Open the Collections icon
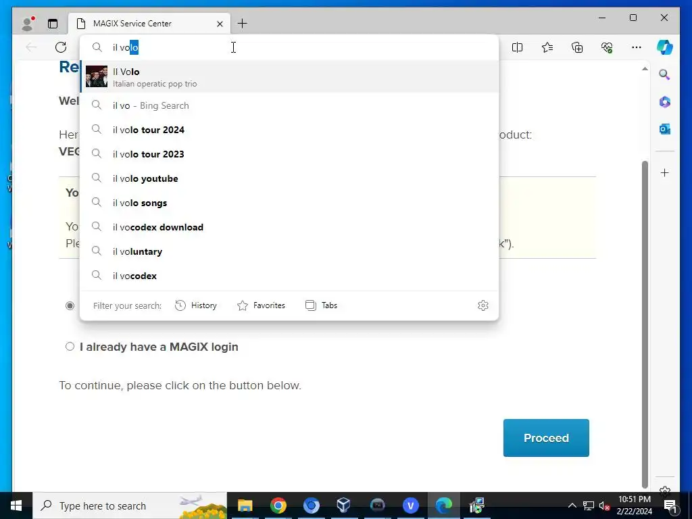 point(577,47)
